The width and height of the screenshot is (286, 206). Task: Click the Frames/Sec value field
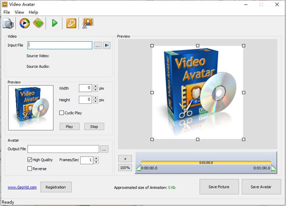pyautogui.click(x=87, y=160)
